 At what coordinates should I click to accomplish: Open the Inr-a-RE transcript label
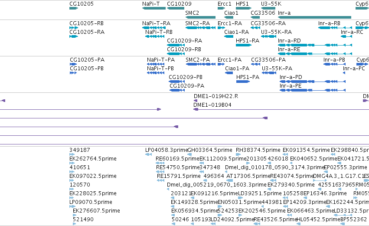[289, 49]
